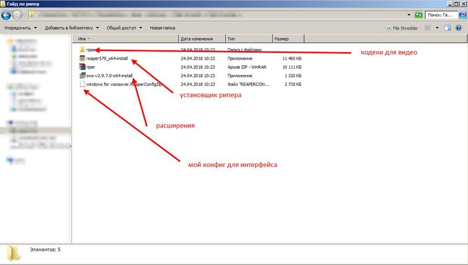Sort files by the Имя column header
Screen dimensions: 468x265
point(125,39)
